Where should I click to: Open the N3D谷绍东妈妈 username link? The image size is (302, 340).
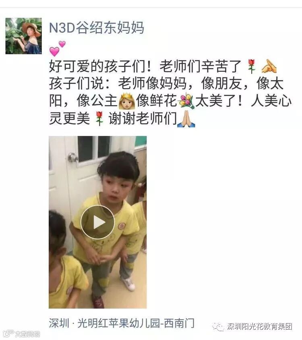97,28
